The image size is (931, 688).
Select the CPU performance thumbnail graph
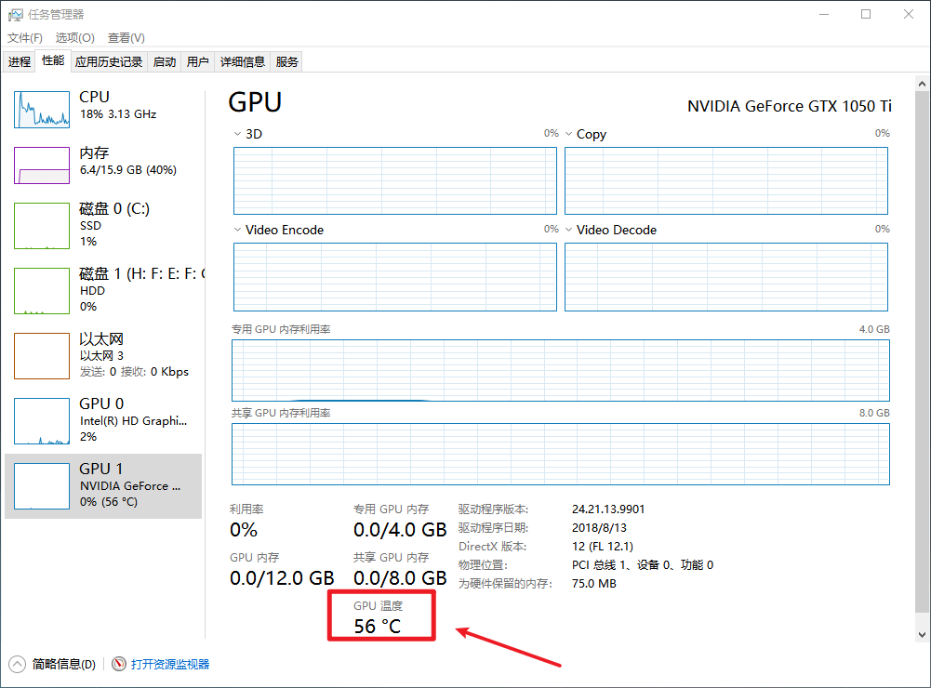coord(42,110)
